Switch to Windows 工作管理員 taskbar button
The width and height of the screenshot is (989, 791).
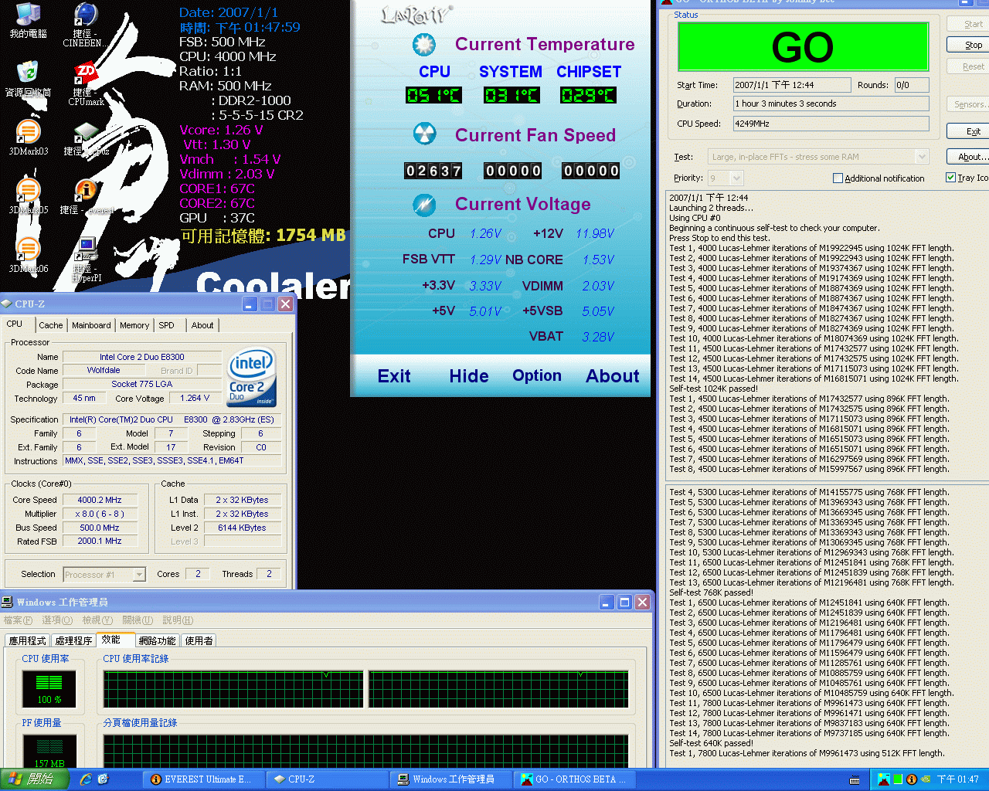451,779
